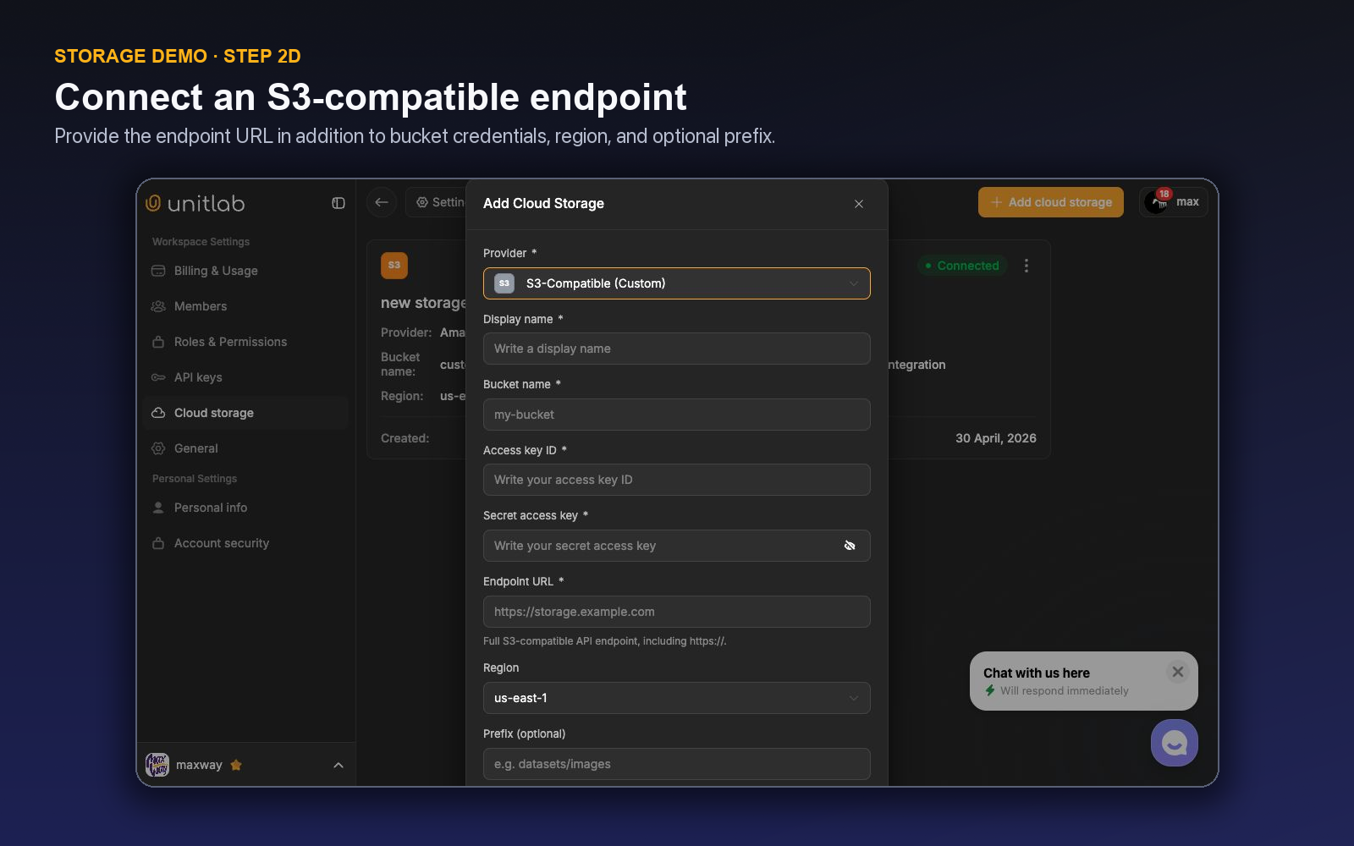Expand the maxway workspace switcher chevron
The height and width of the screenshot is (846, 1354).
click(338, 765)
